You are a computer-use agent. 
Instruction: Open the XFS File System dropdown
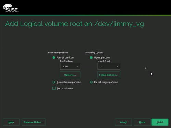pyautogui.click(x=70, y=66)
